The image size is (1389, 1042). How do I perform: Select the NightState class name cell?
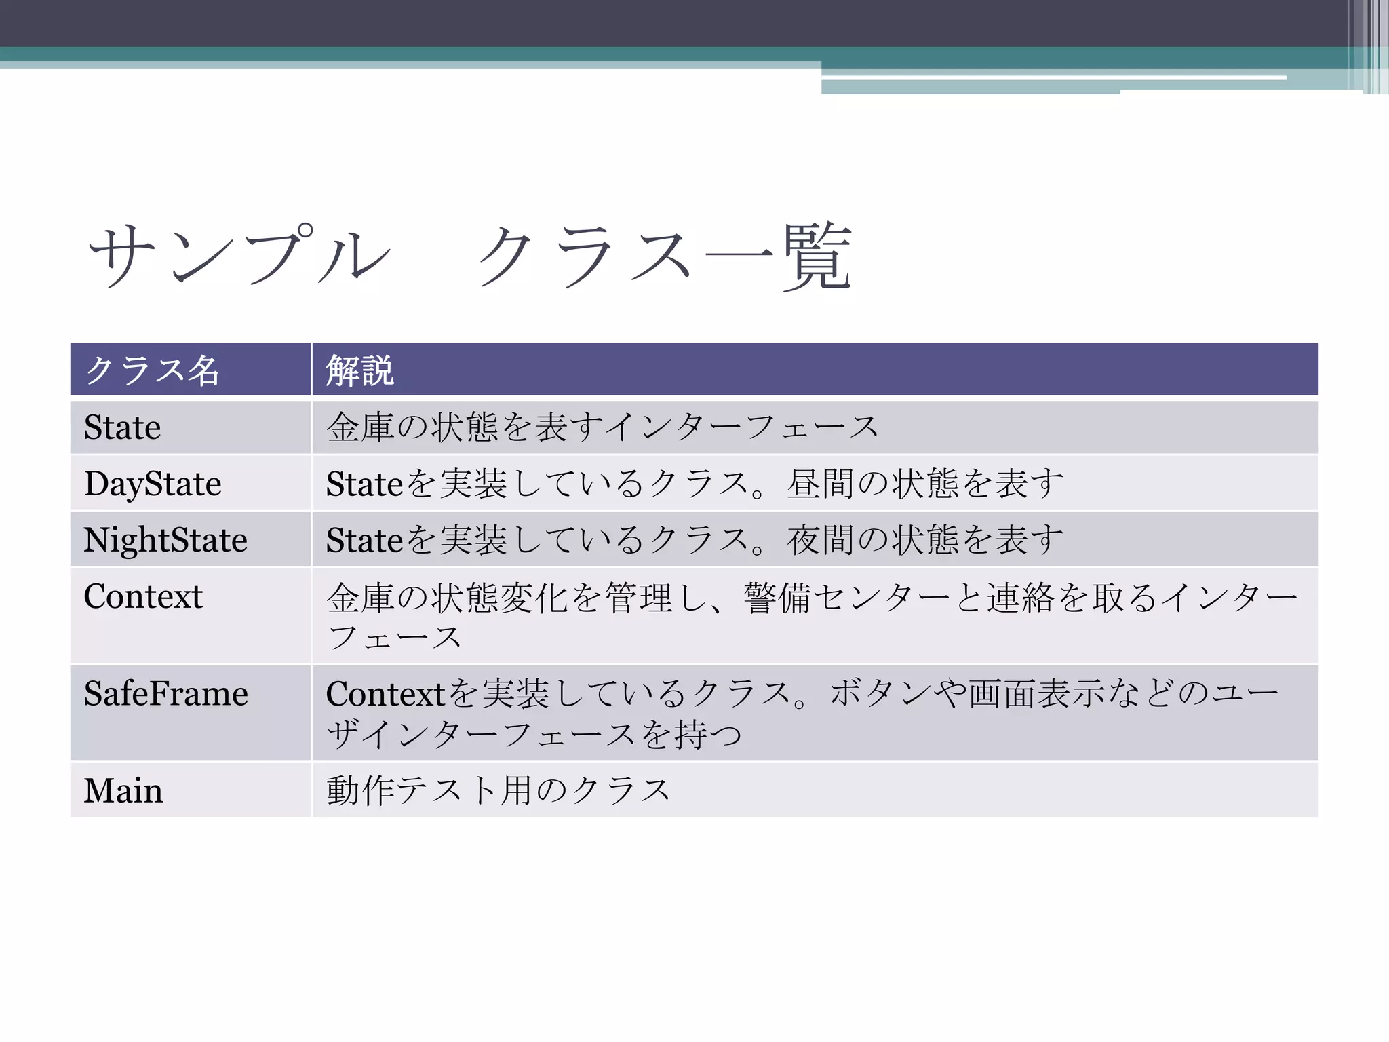click(191, 539)
